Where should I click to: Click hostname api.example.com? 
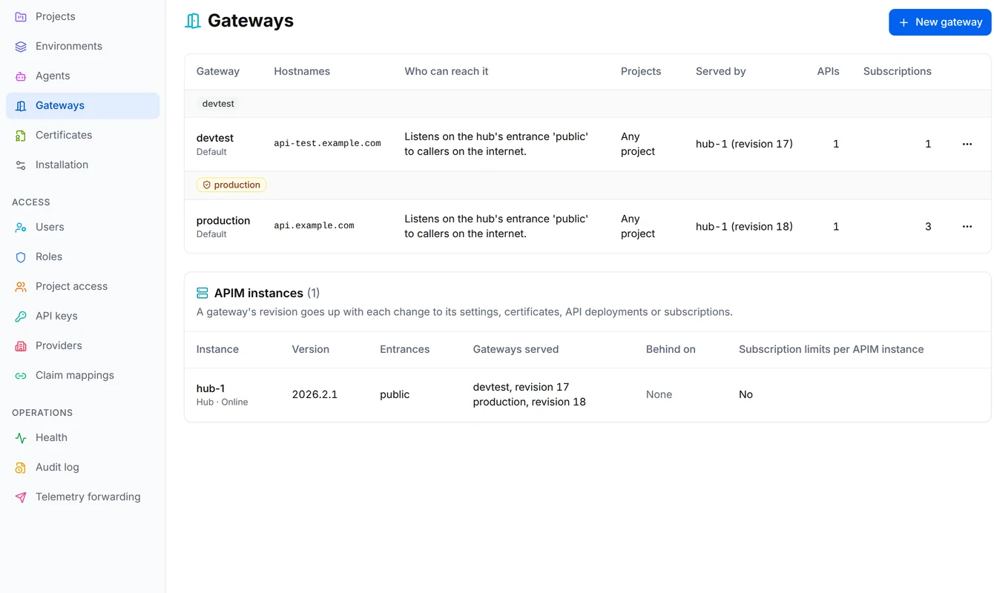pos(314,226)
